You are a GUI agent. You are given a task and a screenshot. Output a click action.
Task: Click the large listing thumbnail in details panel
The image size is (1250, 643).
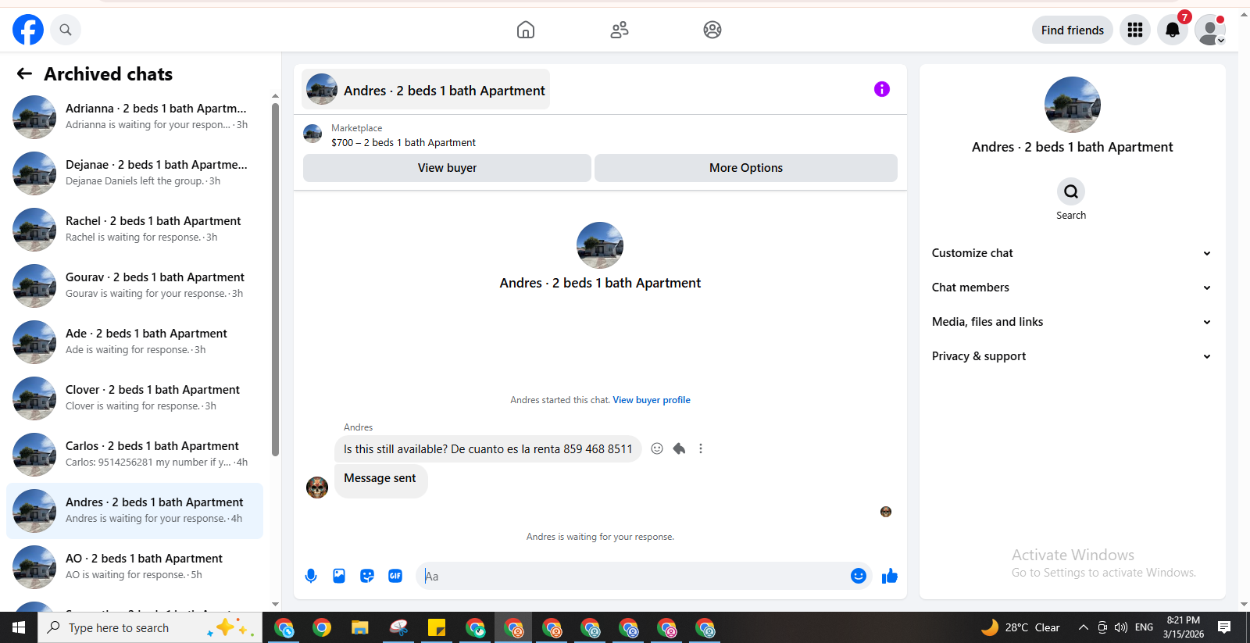tap(1073, 105)
